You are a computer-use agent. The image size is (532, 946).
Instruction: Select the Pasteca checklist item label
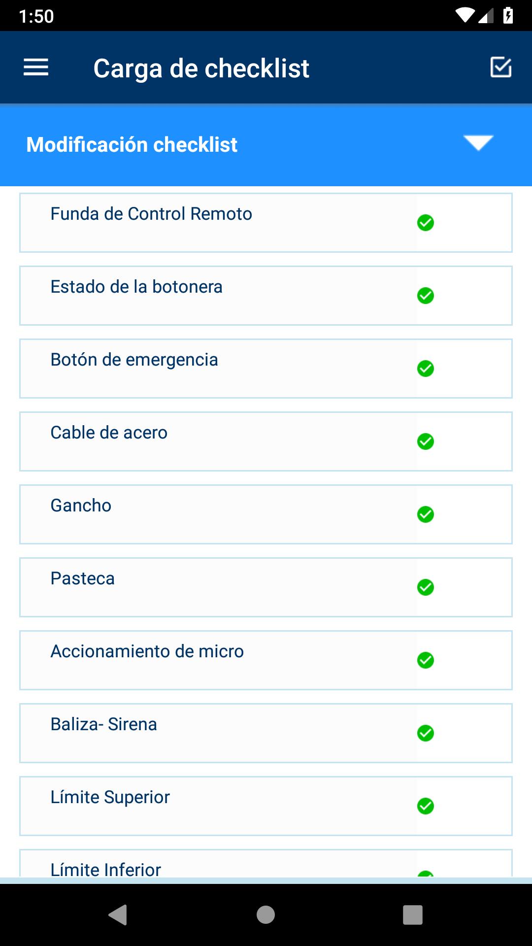point(83,578)
